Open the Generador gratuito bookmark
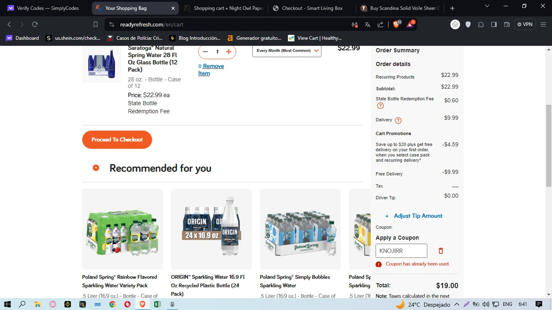 click(x=254, y=38)
